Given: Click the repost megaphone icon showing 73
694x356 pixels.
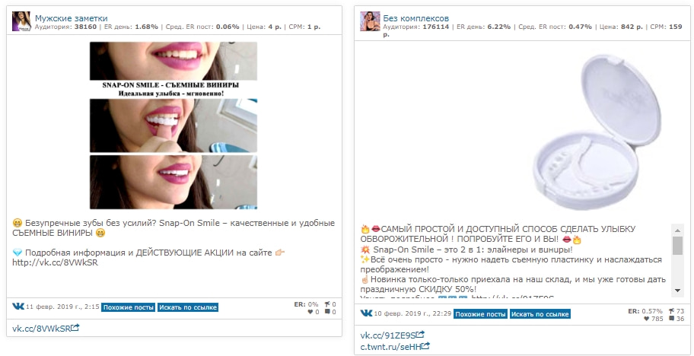Looking at the screenshot, I should pos(672,311).
